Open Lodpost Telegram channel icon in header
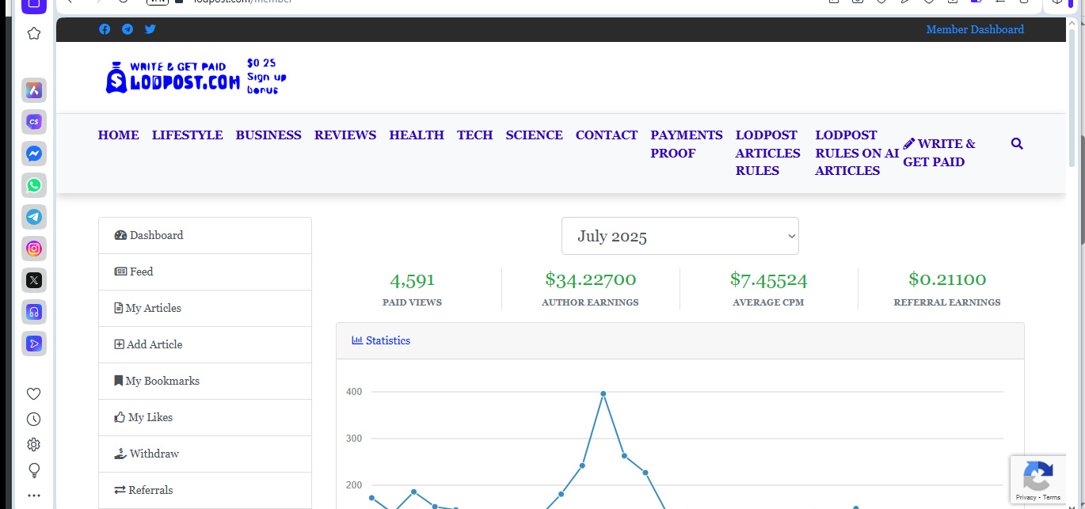The image size is (1085, 509). tap(128, 29)
